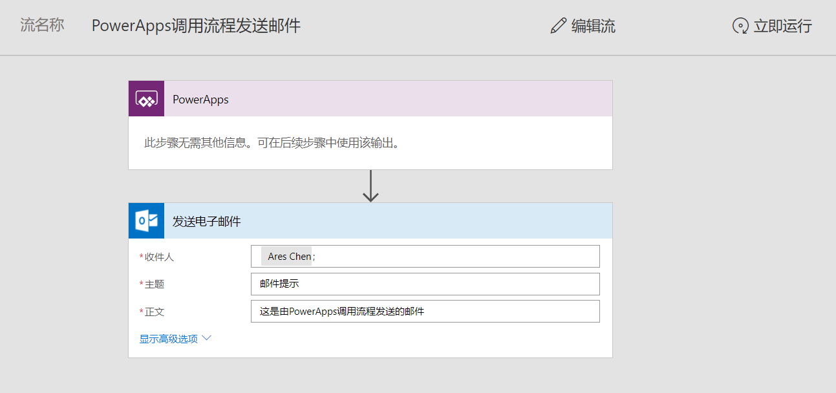This screenshot has height=393, width=836.
Task: Click the down arrow connector between steps
Action: (x=370, y=186)
